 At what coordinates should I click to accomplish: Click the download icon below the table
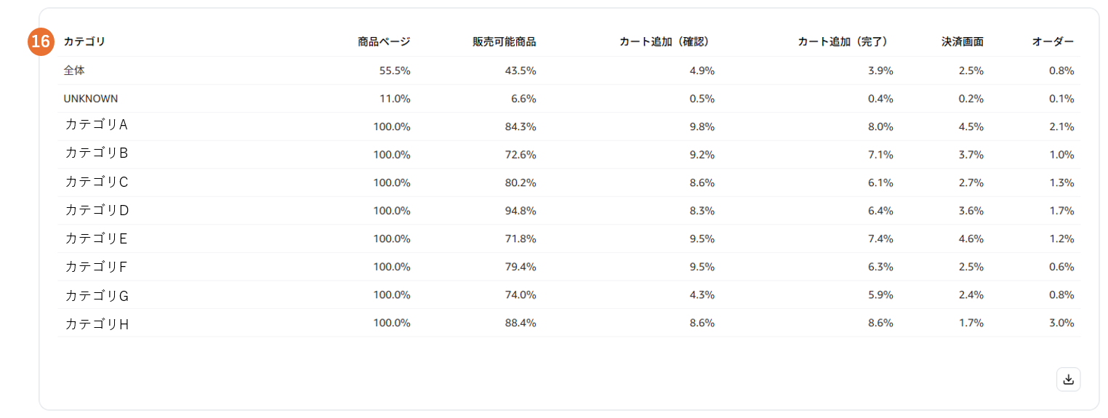coord(1068,379)
